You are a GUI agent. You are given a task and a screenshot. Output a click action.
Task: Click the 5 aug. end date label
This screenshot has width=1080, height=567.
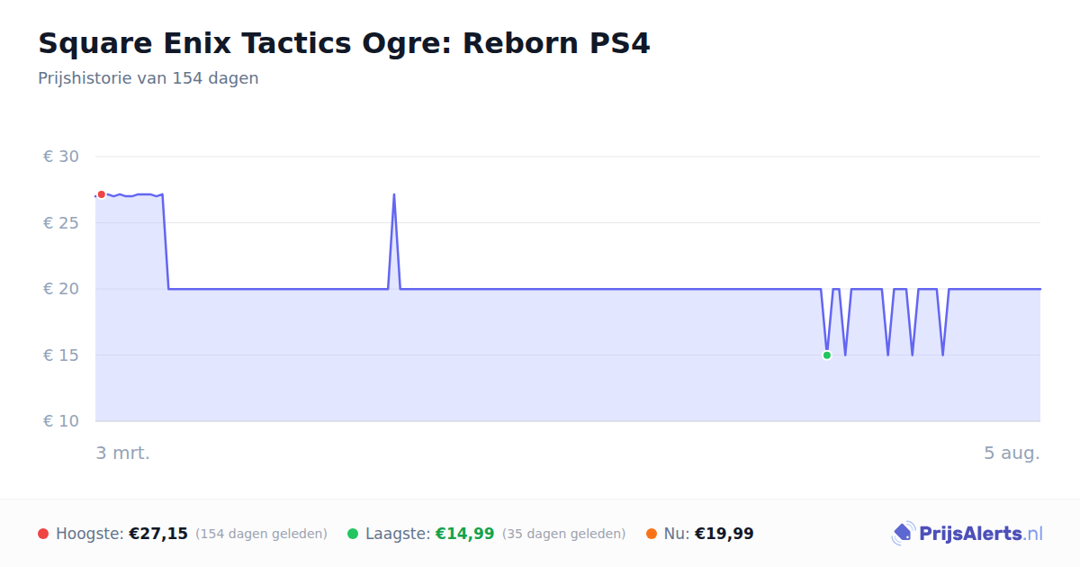click(x=1012, y=453)
